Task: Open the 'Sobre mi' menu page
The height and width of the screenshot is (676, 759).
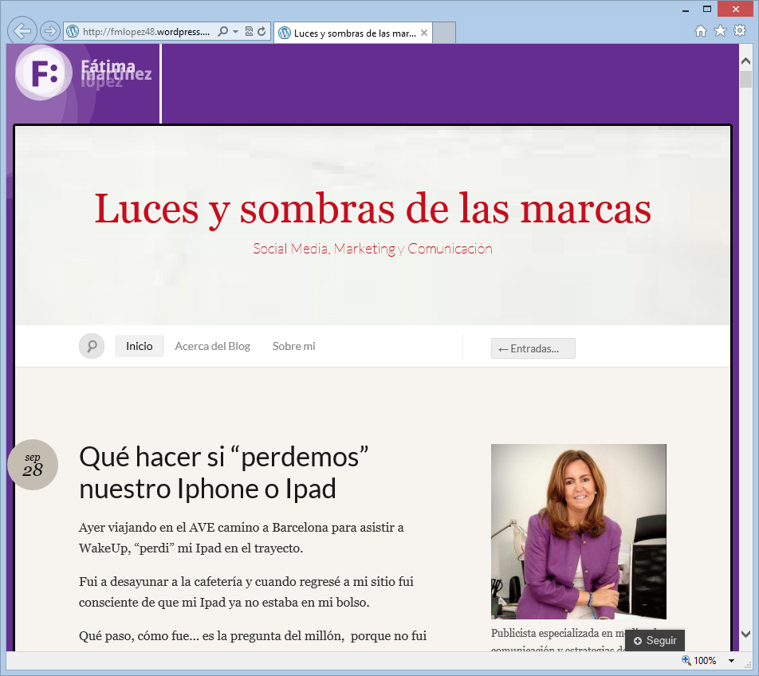Action: [294, 346]
